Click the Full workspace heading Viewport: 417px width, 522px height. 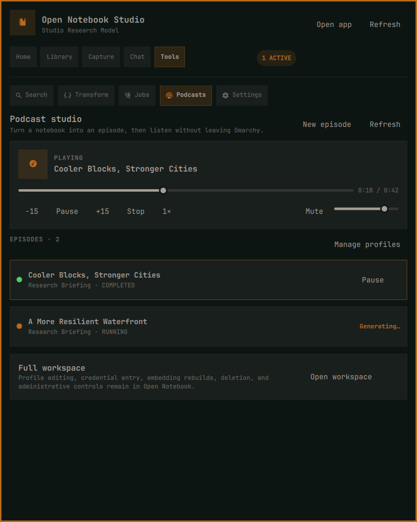click(x=52, y=368)
